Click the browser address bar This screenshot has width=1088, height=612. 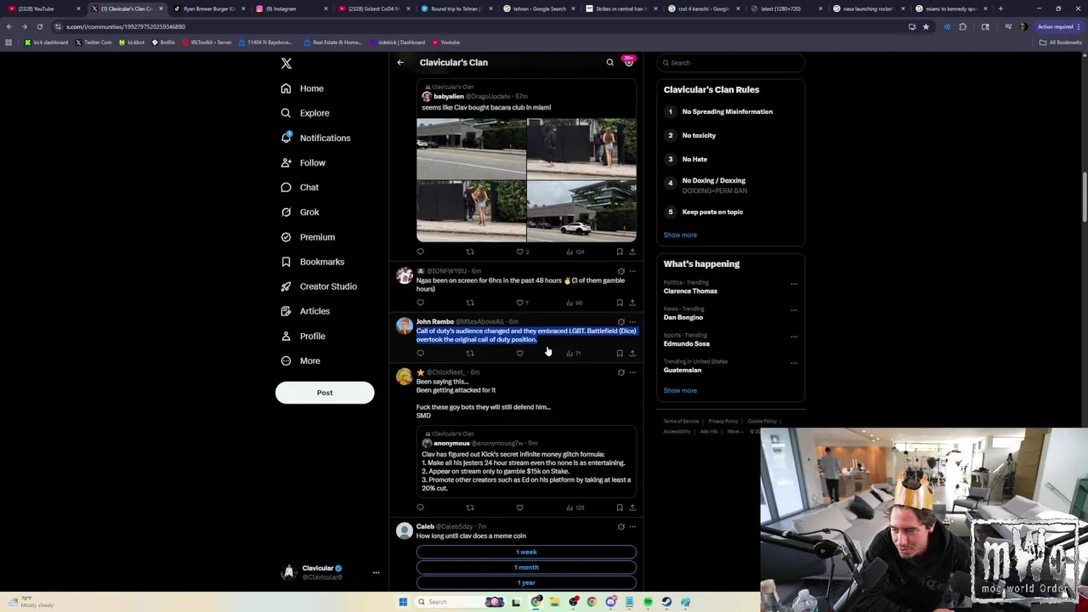click(476, 26)
